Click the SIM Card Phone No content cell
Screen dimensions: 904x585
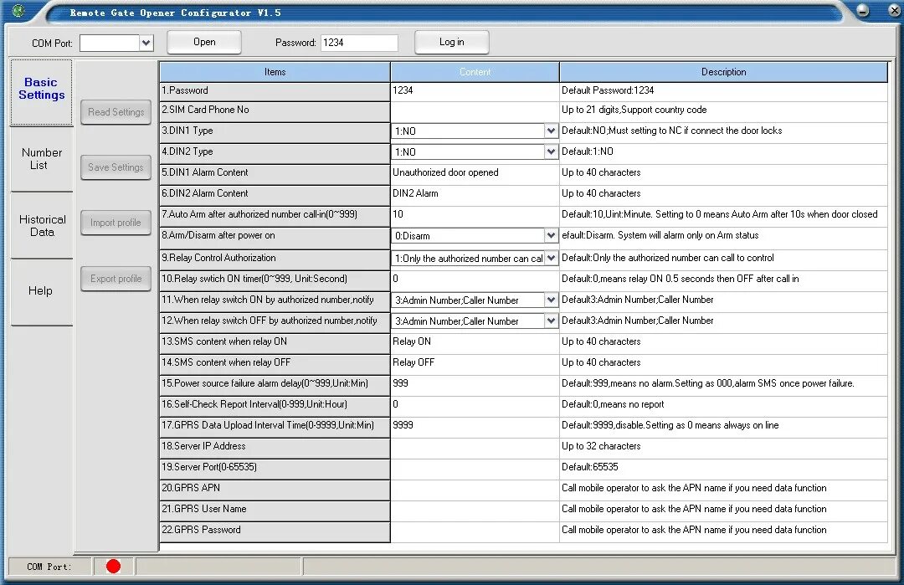click(x=475, y=110)
